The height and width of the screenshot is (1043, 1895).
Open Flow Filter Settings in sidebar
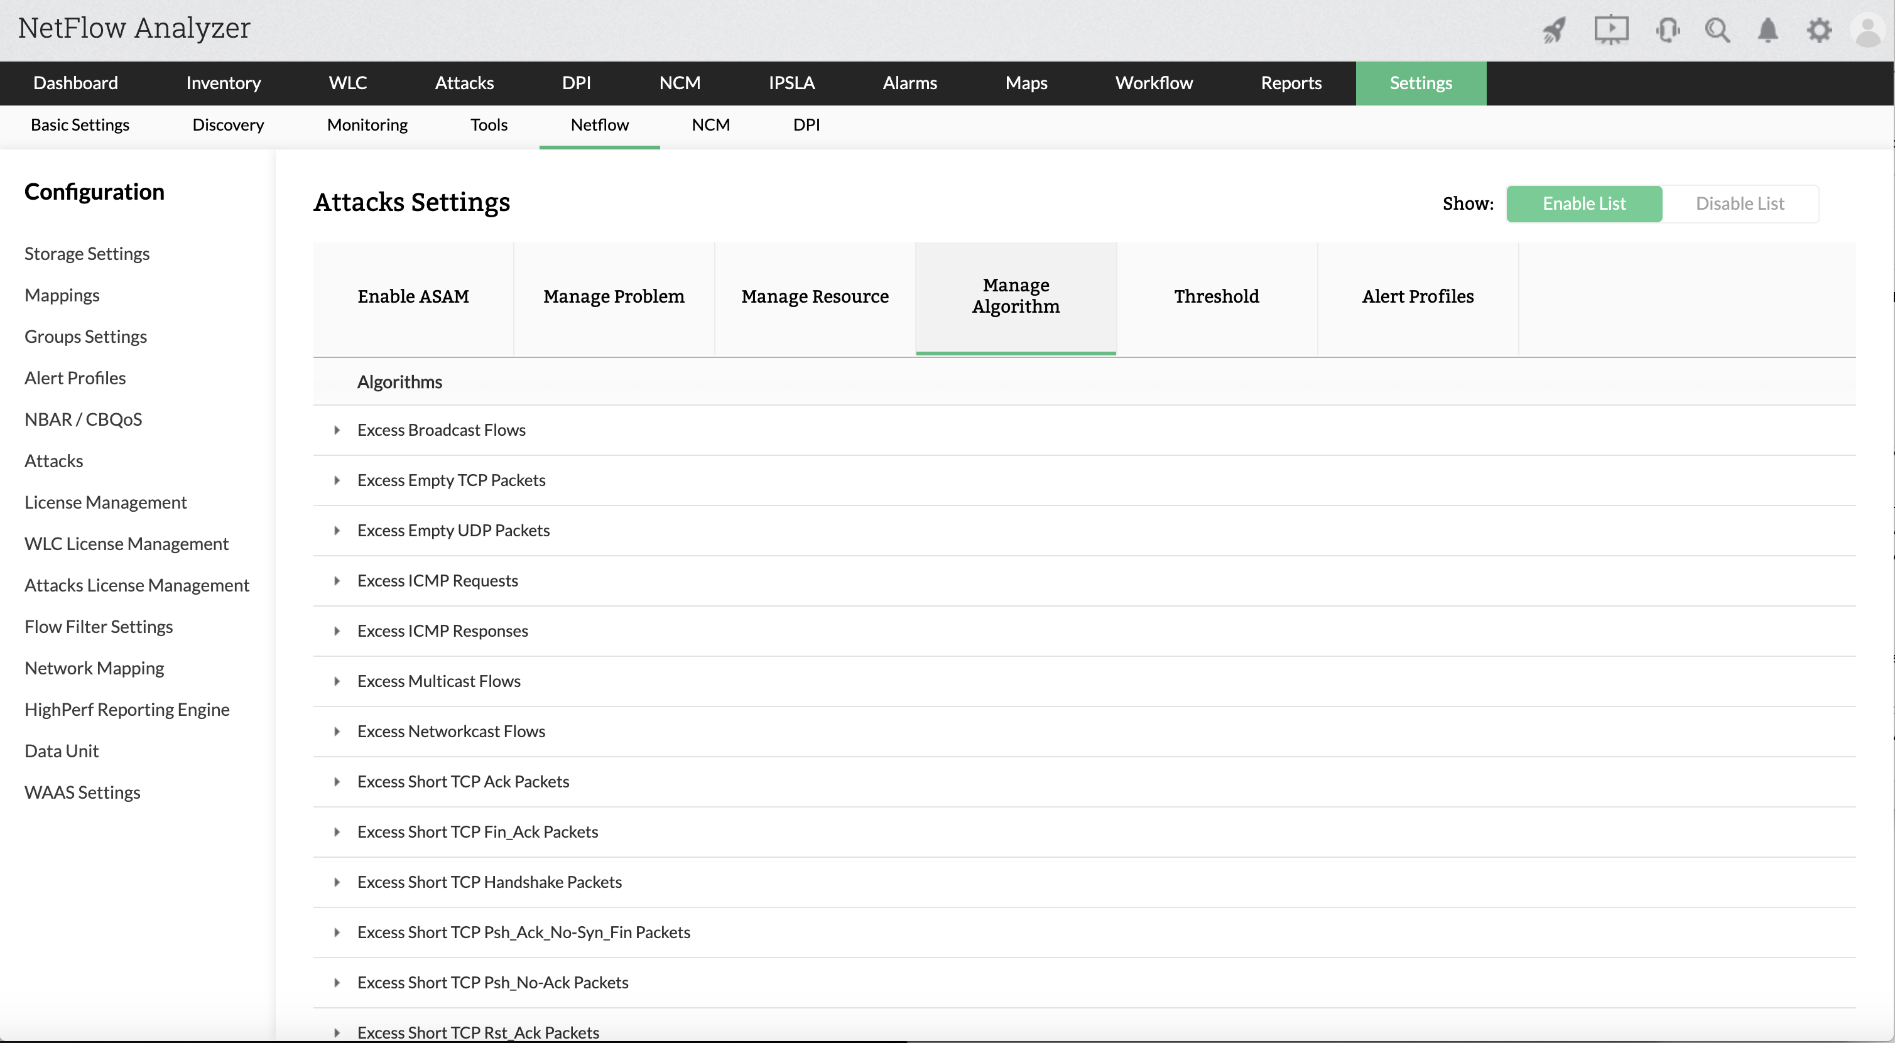pyautogui.click(x=99, y=627)
